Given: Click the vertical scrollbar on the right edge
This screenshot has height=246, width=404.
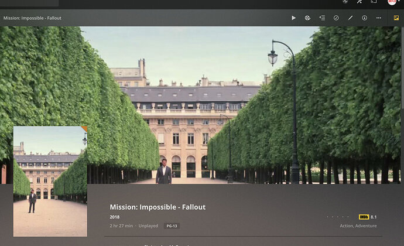Looking at the screenshot, I should pyautogui.click(x=402, y=69).
